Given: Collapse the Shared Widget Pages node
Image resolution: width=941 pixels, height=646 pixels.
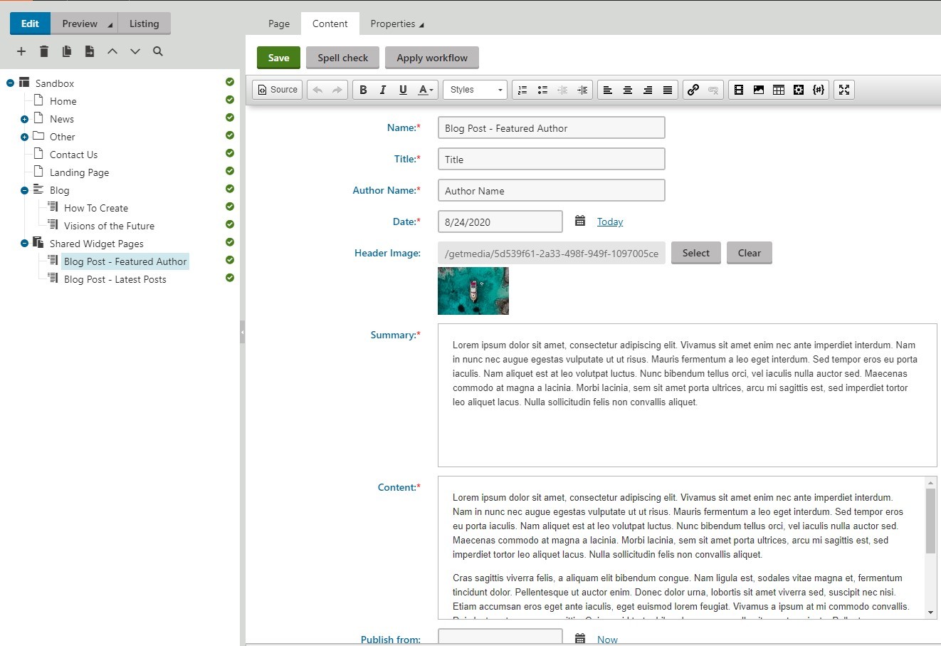Looking at the screenshot, I should 24,244.
